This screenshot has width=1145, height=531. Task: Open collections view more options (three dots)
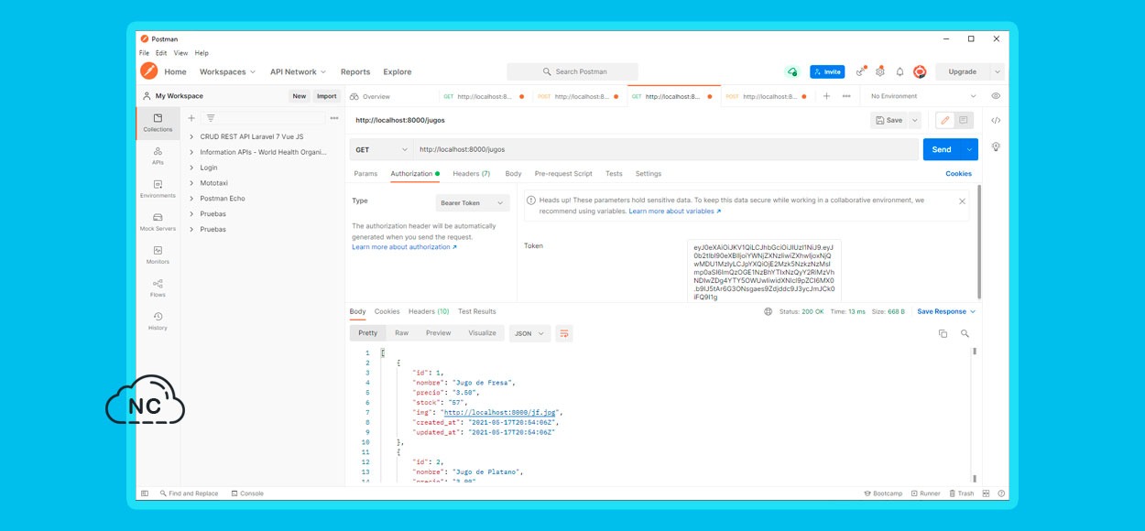point(334,118)
